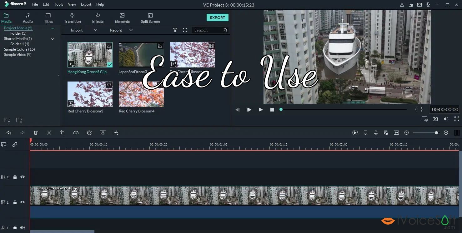Hide video track 1 with the eye toggle
This screenshot has width=462, height=233.
click(x=22, y=202)
